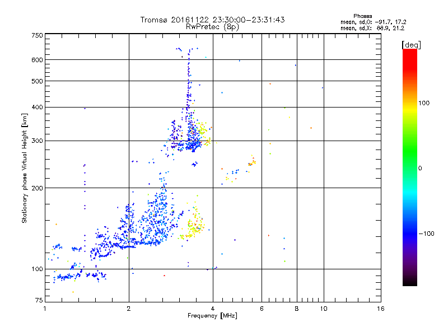Screen dimensions: 448x336
Task: Click the y-axis tick label '600'
Action: (x=37, y=60)
